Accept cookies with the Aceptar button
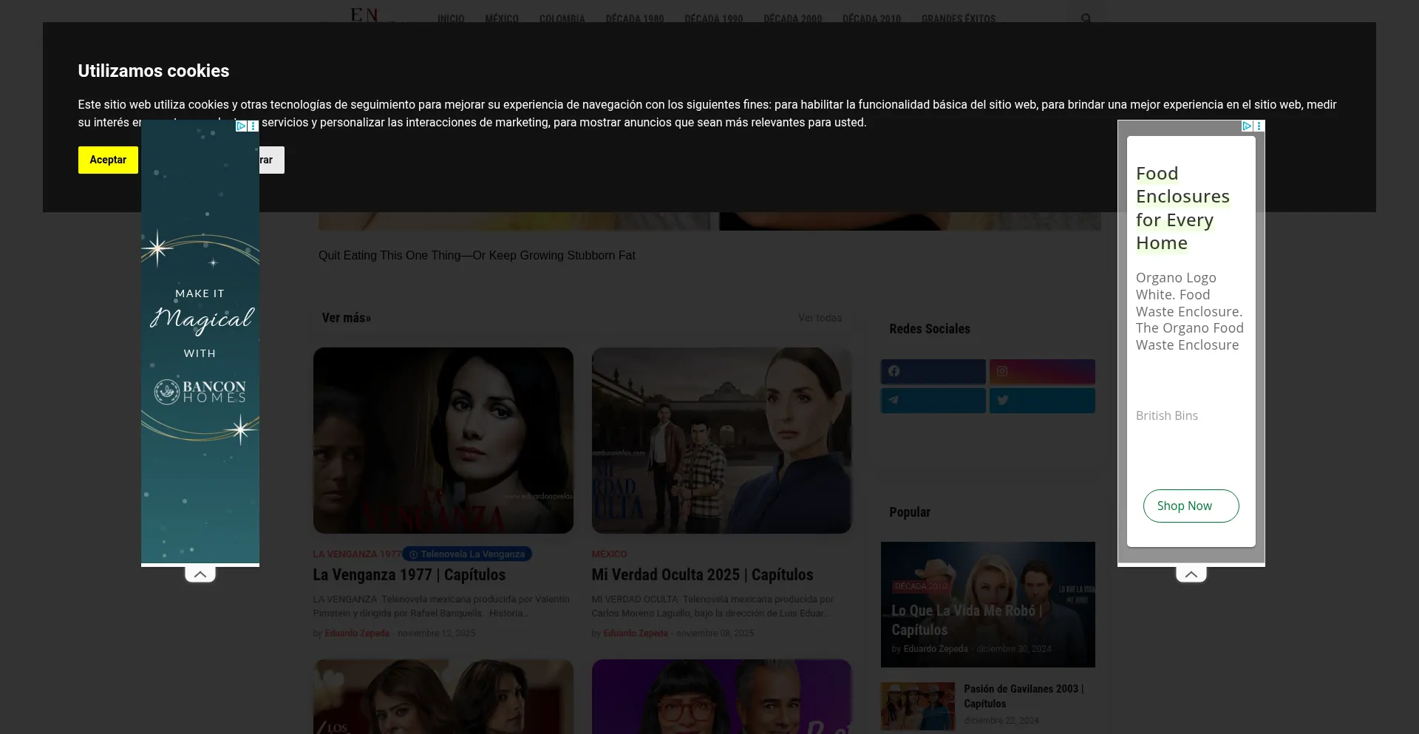 [x=108, y=160]
